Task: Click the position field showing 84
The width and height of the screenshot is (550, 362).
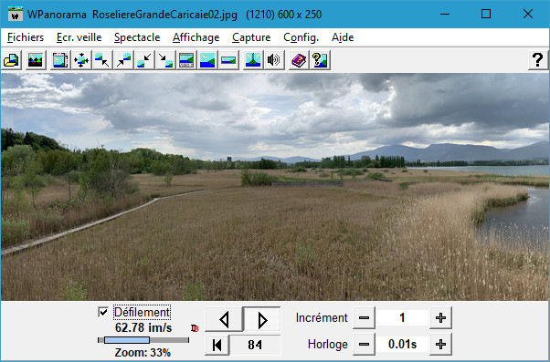Action: click(255, 345)
